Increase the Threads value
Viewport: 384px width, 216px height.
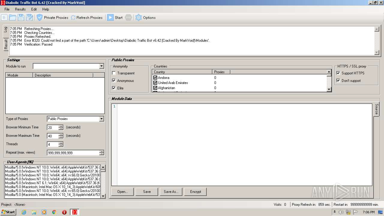click(x=61, y=143)
